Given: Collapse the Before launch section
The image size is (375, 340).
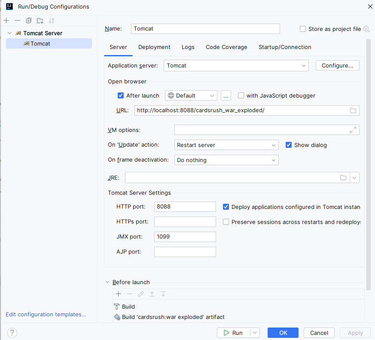Looking at the screenshot, I should [x=107, y=282].
